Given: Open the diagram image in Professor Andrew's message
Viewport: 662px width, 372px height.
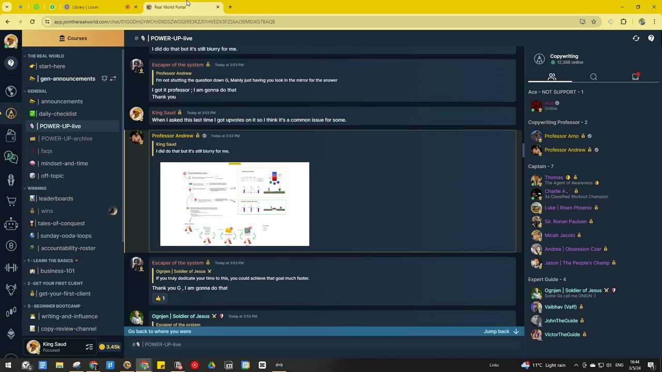Looking at the screenshot, I should [235, 204].
